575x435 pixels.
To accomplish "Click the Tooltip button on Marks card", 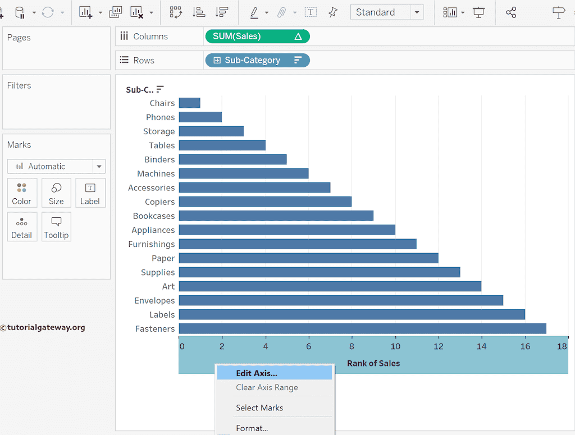I will pos(56,227).
